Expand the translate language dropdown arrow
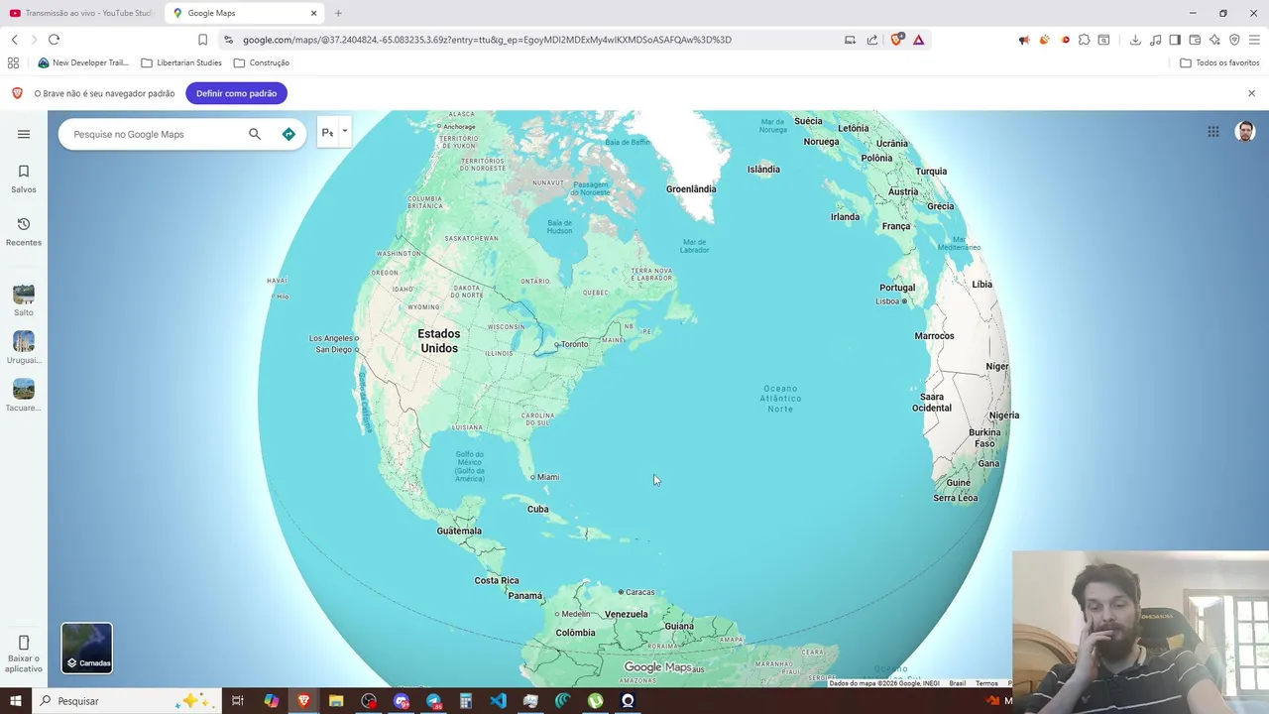1269x714 pixels. (345, 132)
